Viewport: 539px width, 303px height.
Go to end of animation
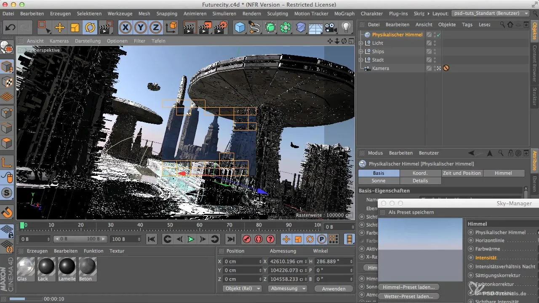pos(230,239)
